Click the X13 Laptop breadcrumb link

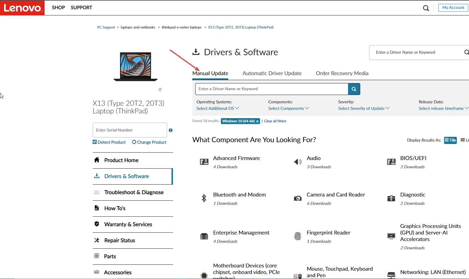click(241, 27)
